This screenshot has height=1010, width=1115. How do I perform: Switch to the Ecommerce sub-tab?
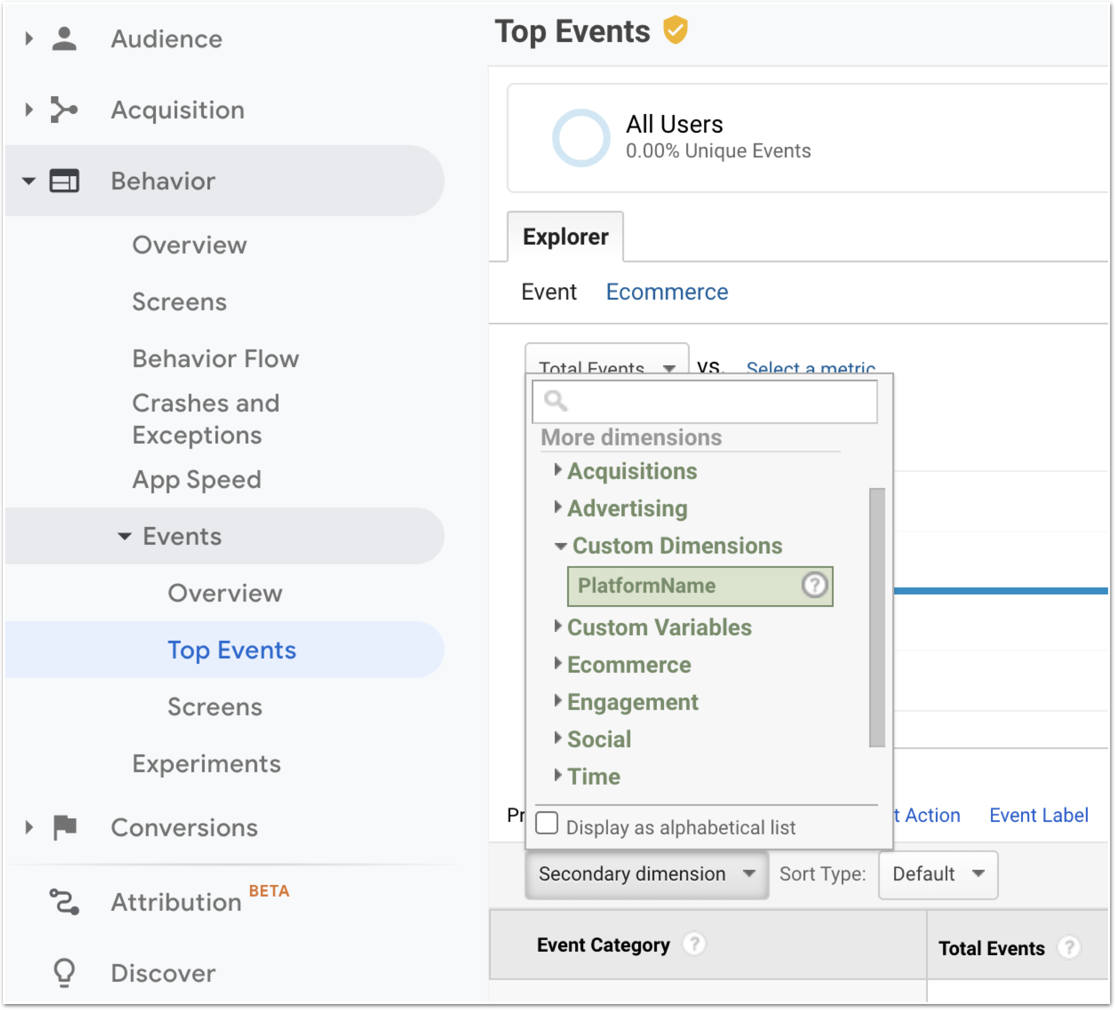click(x=667, y=292)
